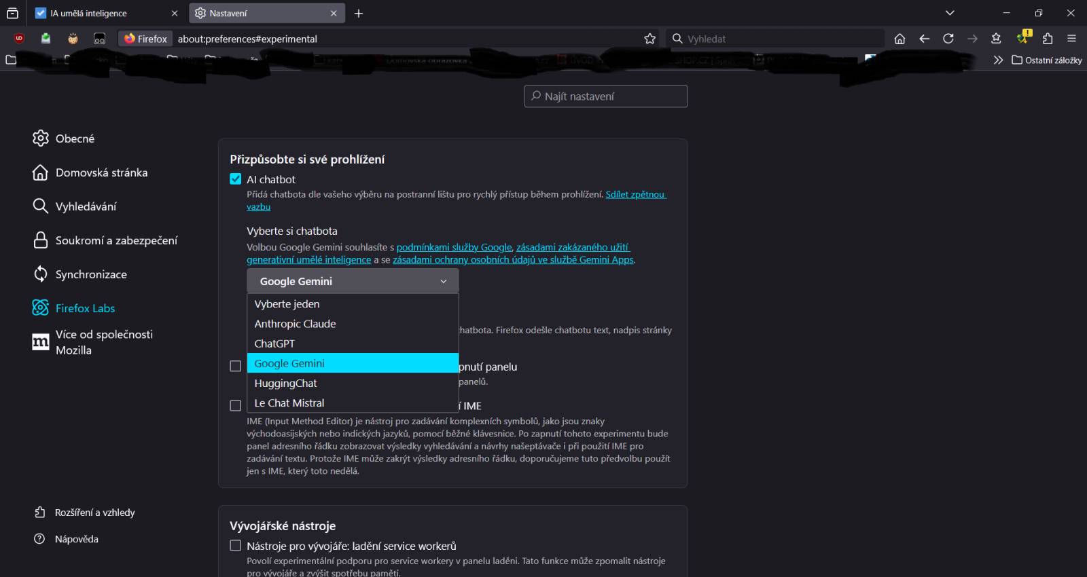Open the Ostatní záložky bookmarks folder
The width and height of the screenshot is (1087, 577).
(1046, 60)
